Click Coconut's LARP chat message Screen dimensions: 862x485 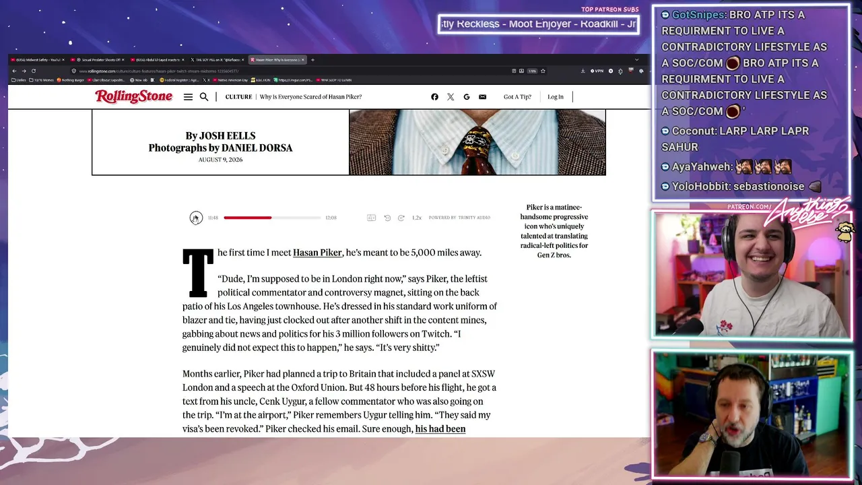coord(735,139)
